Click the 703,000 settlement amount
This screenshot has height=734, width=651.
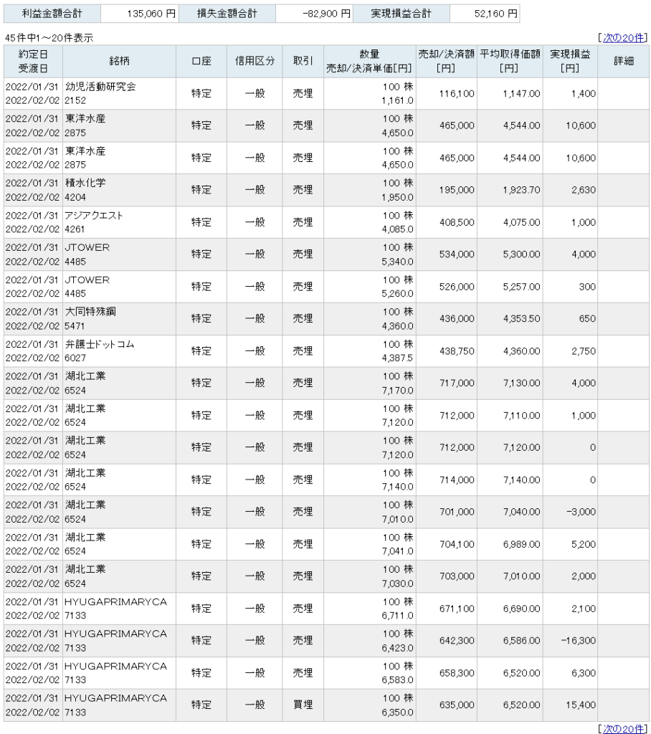[457, 576]
